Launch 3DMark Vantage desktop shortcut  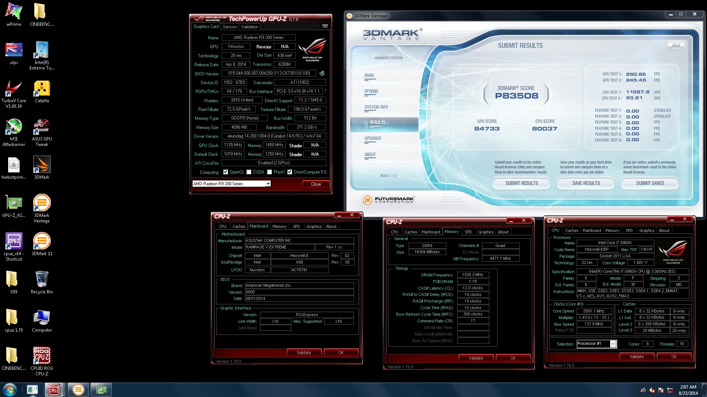pyautogui.click(x=42, y=209)
